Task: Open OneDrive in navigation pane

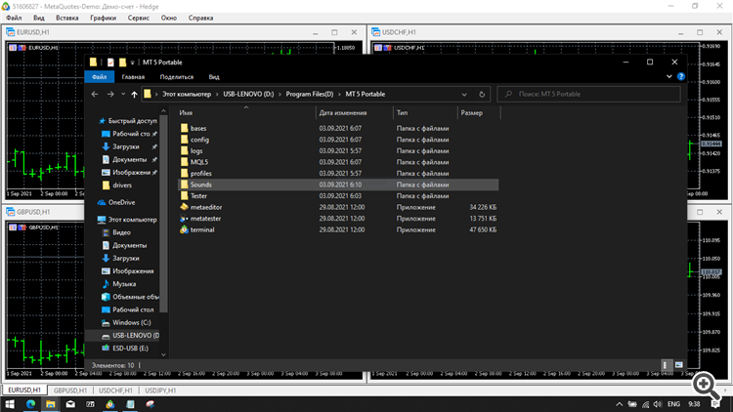Action: (121, 202)
